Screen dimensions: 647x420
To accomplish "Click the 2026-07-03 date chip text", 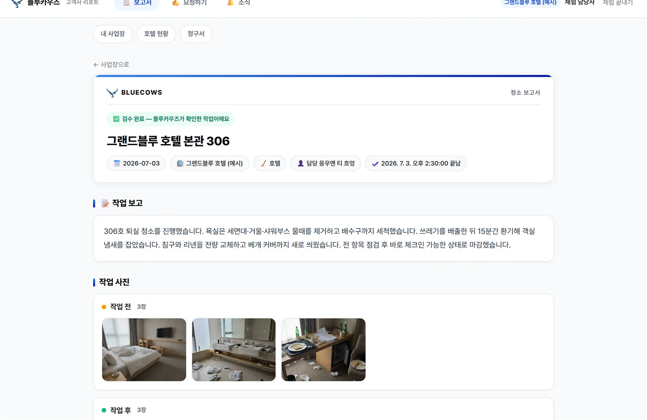I will coord(141,163).
